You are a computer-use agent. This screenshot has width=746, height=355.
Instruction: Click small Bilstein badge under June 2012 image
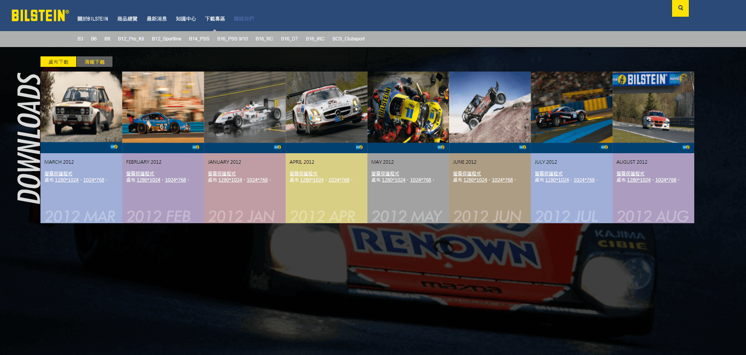[x=523, y=147]
